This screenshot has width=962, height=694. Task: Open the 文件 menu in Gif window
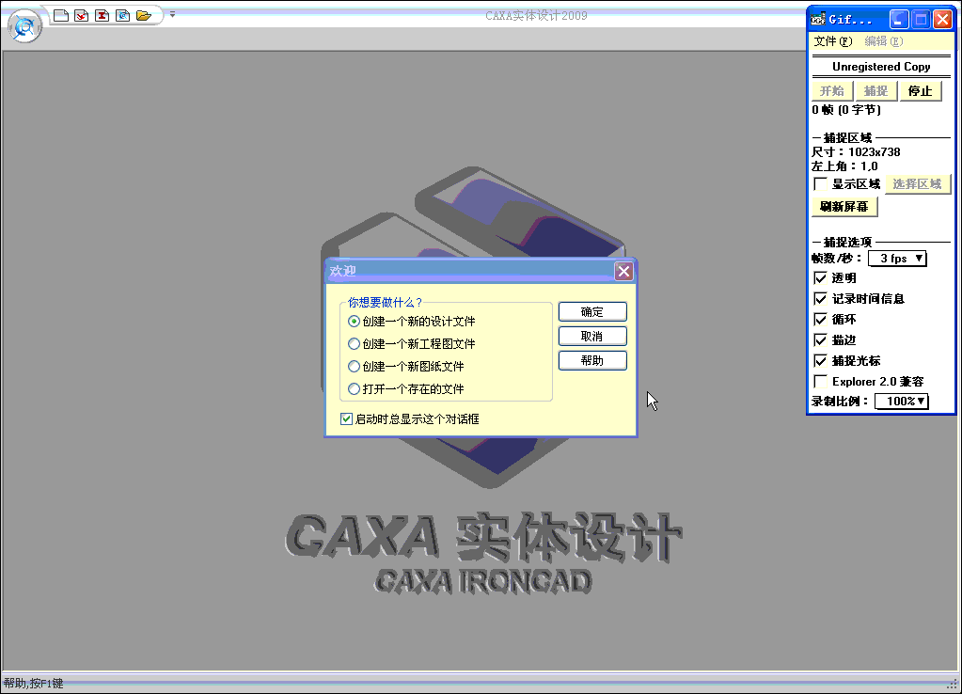832,41
